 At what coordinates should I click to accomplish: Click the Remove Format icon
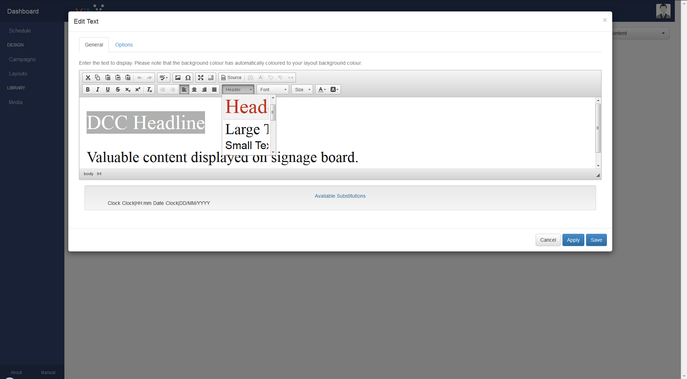tap(150, 90)
